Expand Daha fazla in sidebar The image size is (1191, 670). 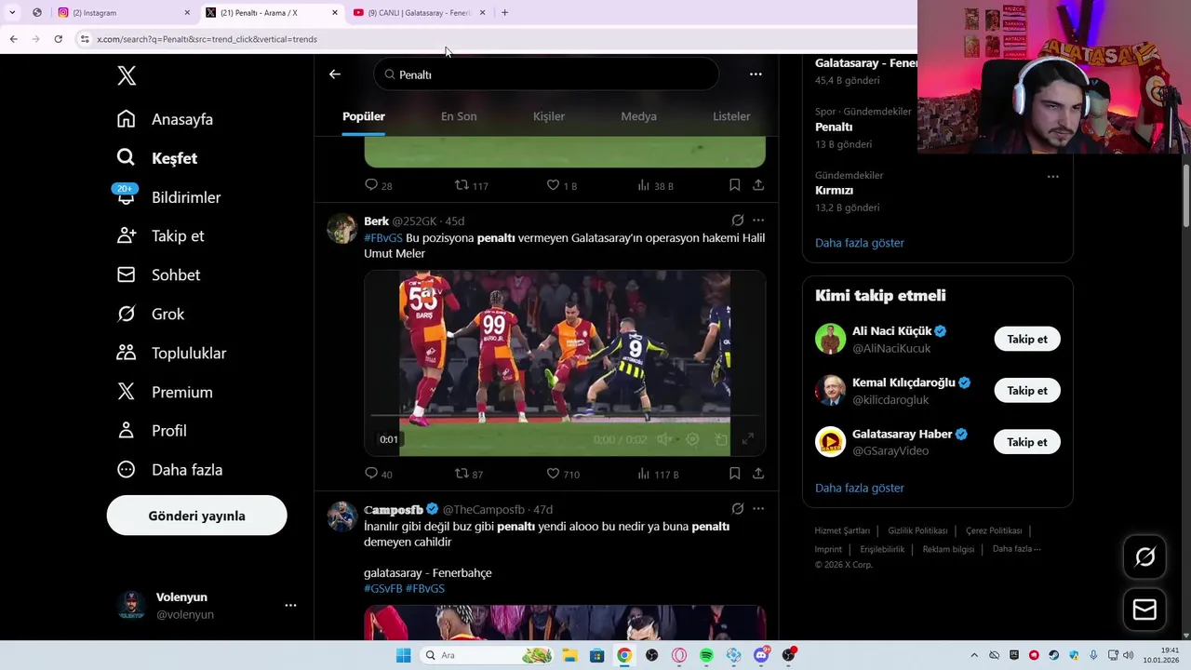[169, 470]
